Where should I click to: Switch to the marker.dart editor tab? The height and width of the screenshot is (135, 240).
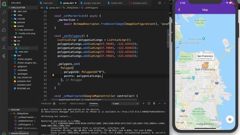click(x=115, y=3)
